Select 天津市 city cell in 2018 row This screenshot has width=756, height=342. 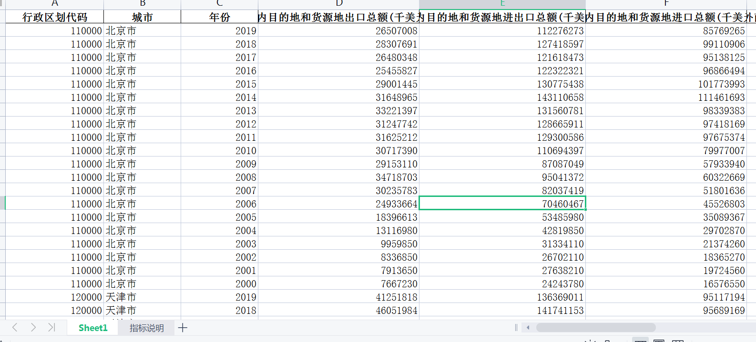click(x=143, y=310)
